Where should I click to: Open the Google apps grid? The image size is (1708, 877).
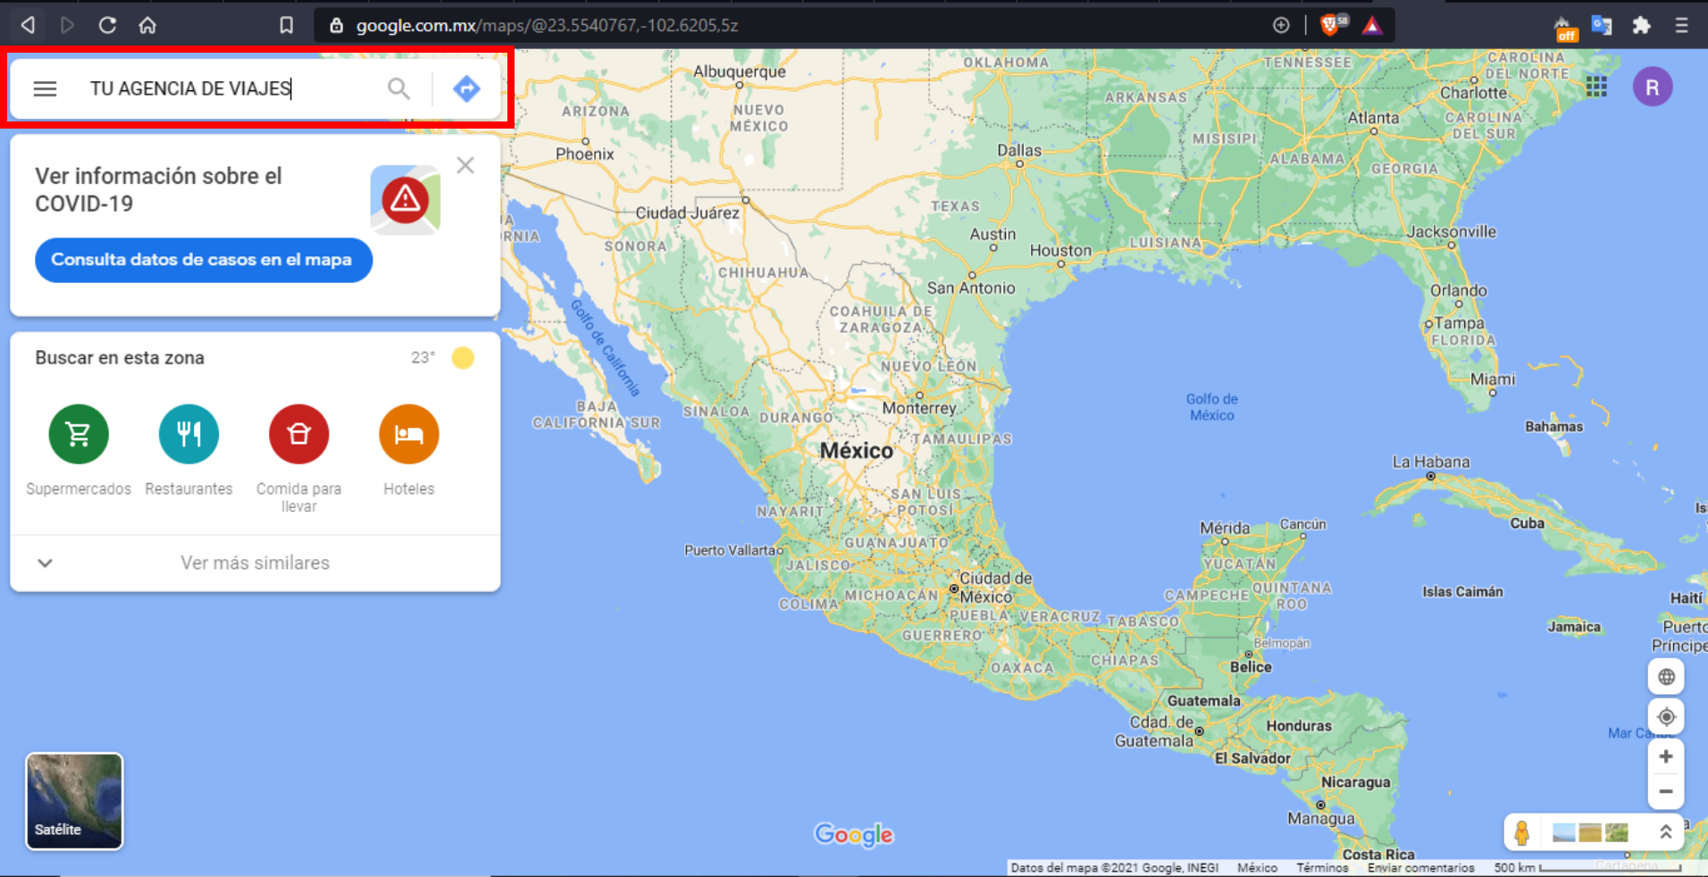tap(1596, 87)
